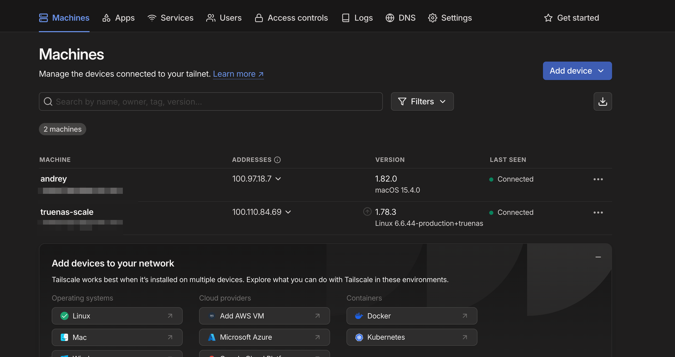
Task: Click the Addresses info icon
Action: click(277, 160)
